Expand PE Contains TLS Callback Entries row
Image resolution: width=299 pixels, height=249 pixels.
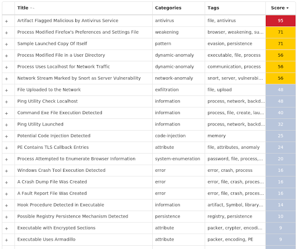tap(7, 148)
